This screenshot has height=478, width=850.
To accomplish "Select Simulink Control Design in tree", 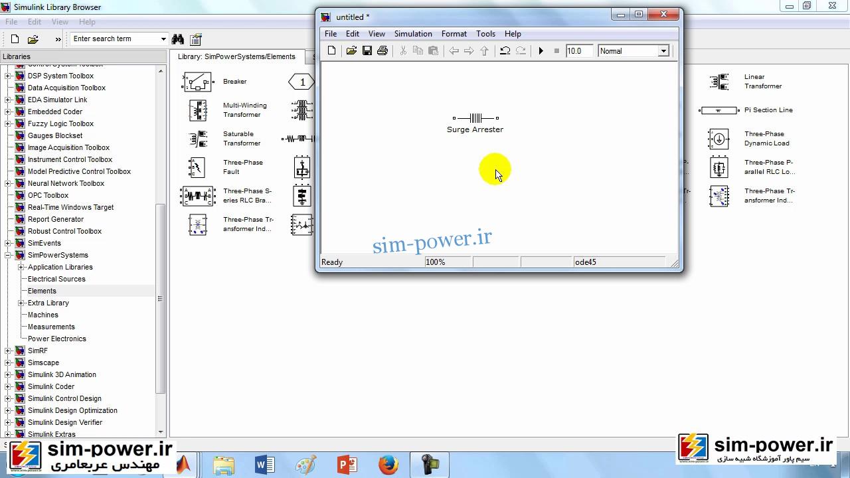I will [x=64, y=398].
